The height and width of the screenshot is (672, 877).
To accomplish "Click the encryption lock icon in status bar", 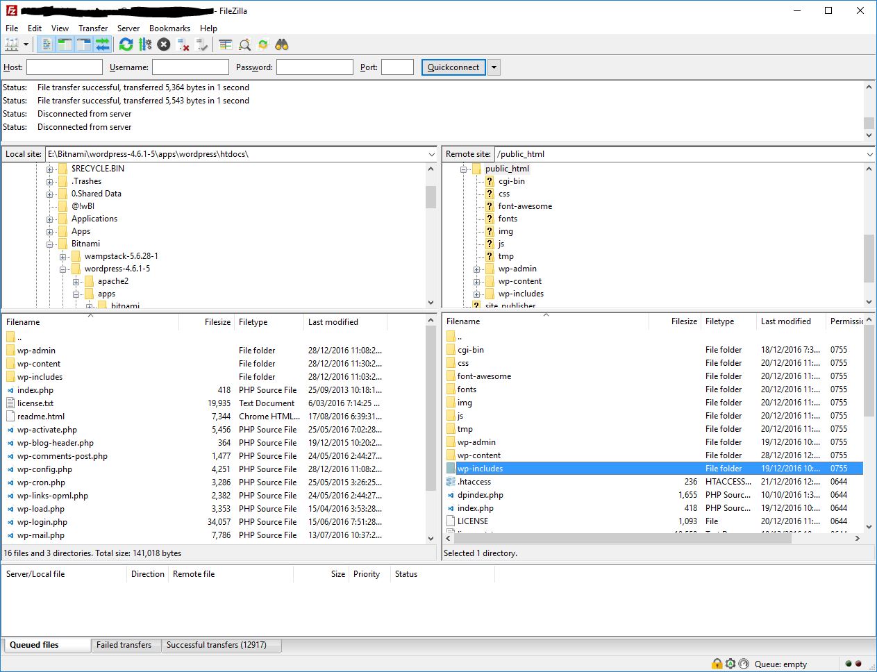I will click(717, 664).
